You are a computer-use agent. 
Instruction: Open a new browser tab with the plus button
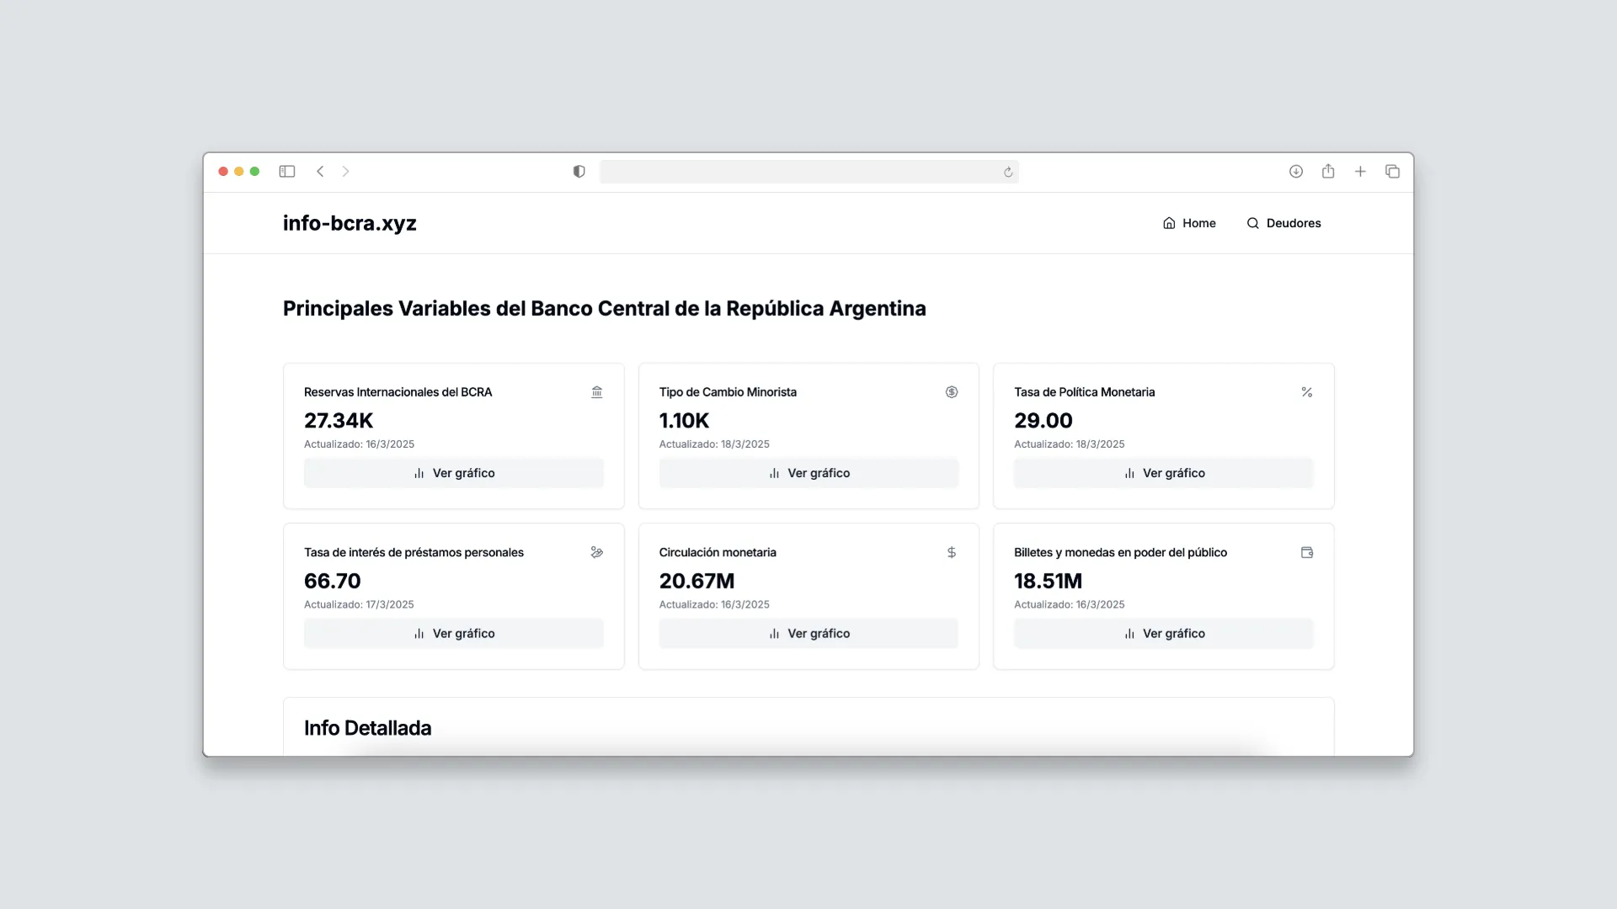point(1361,171)
